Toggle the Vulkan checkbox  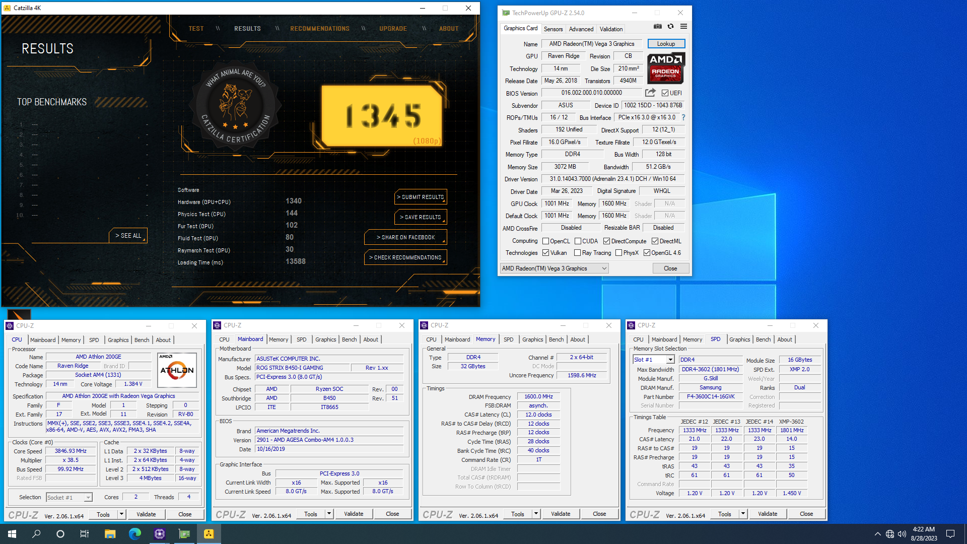545,253
